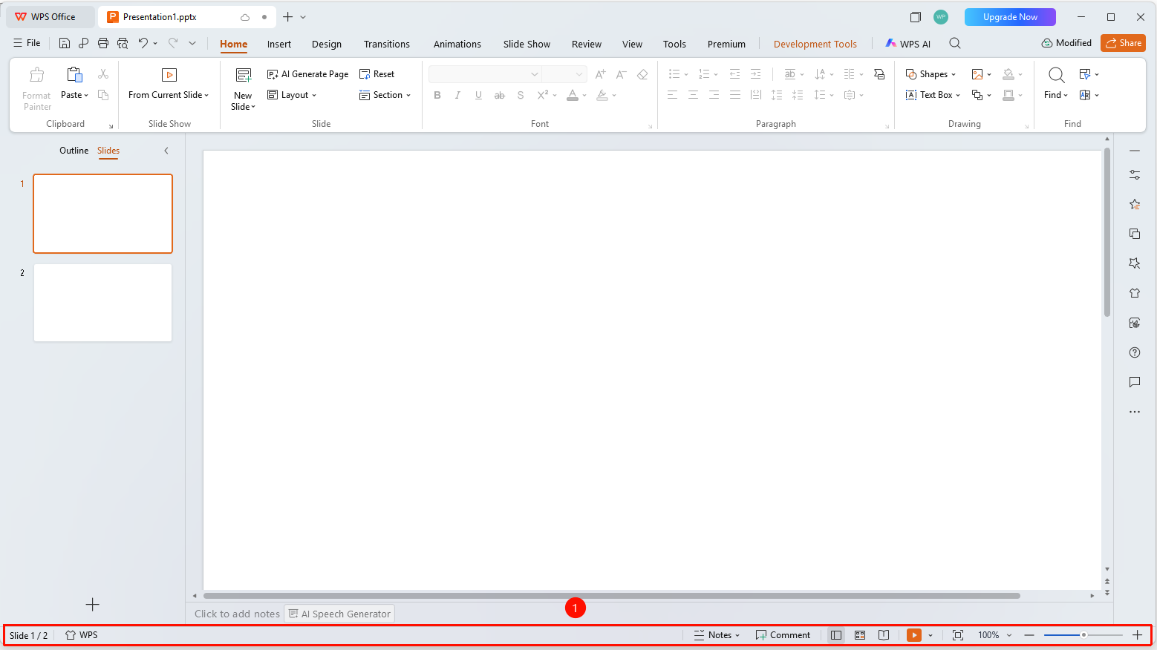Click the Save icon in quick access toolbar
This screenshot has height=650, width=1157.
tap(65, 44)
